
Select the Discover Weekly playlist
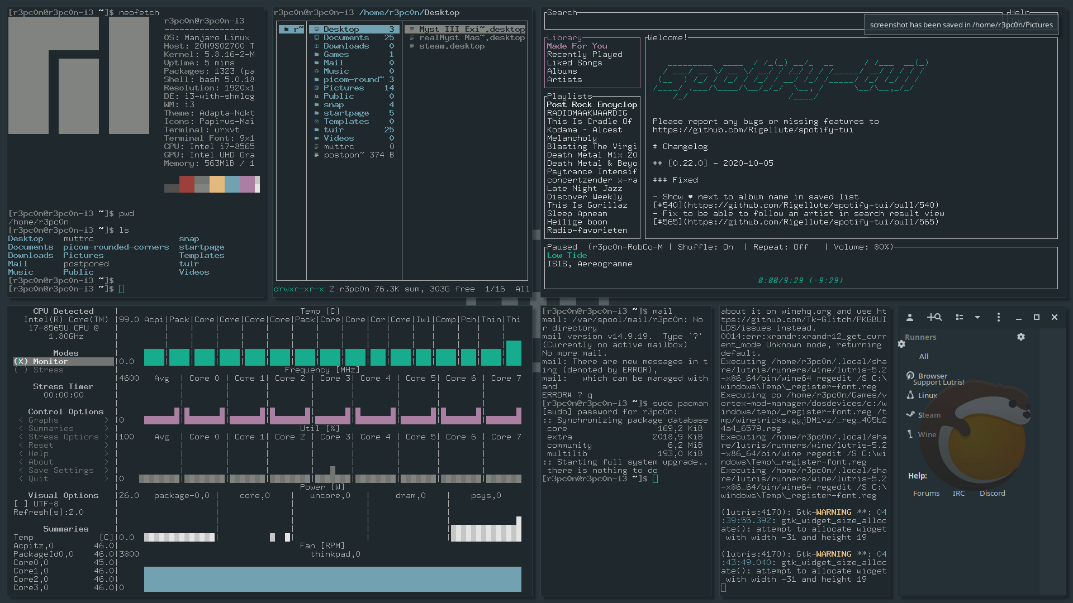pos(585,197)
